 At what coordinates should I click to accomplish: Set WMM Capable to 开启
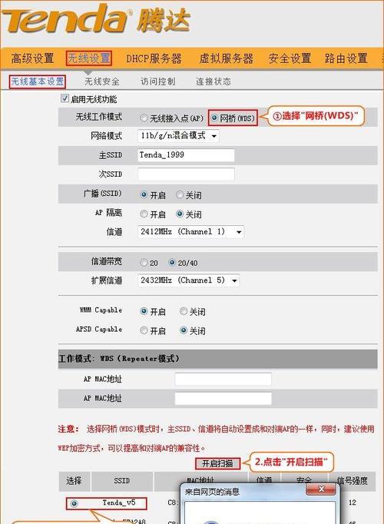coord(144,311)
